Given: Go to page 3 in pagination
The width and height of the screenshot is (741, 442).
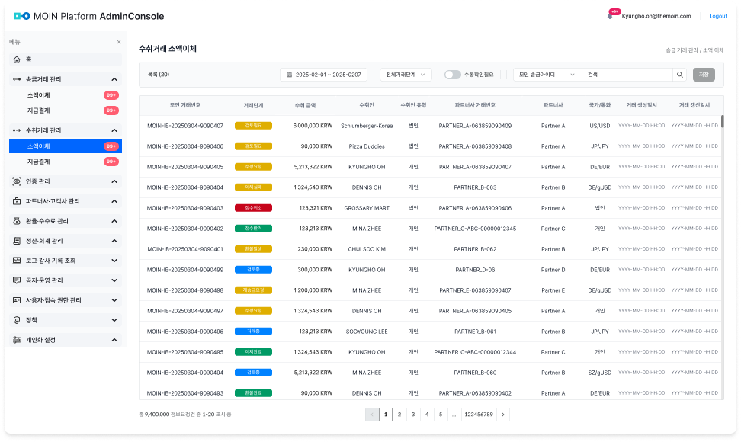Looking at the screenshot, I should 413,415.
